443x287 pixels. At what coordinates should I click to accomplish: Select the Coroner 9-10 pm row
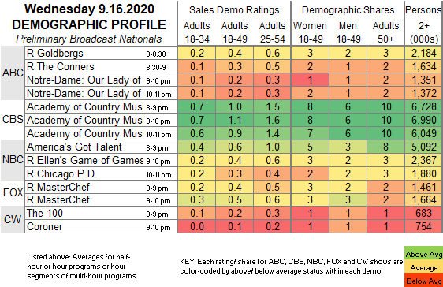click(x=101, y=226)
